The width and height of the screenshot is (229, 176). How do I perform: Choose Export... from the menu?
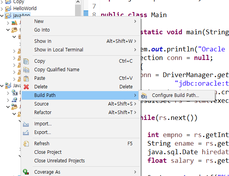coord(81,132)
